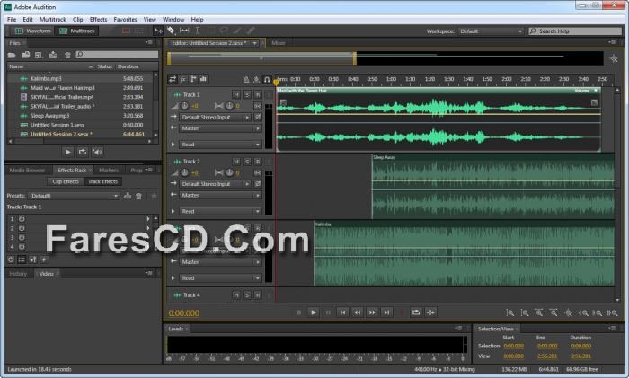
Task: Click transport Play button
Action: [x=314, y=312]
